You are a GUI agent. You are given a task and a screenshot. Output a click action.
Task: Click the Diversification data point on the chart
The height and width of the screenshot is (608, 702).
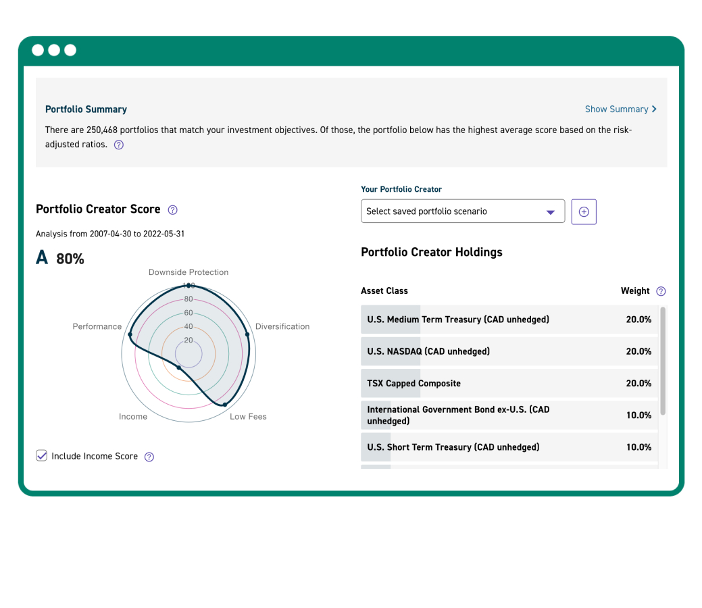[247, 334]
